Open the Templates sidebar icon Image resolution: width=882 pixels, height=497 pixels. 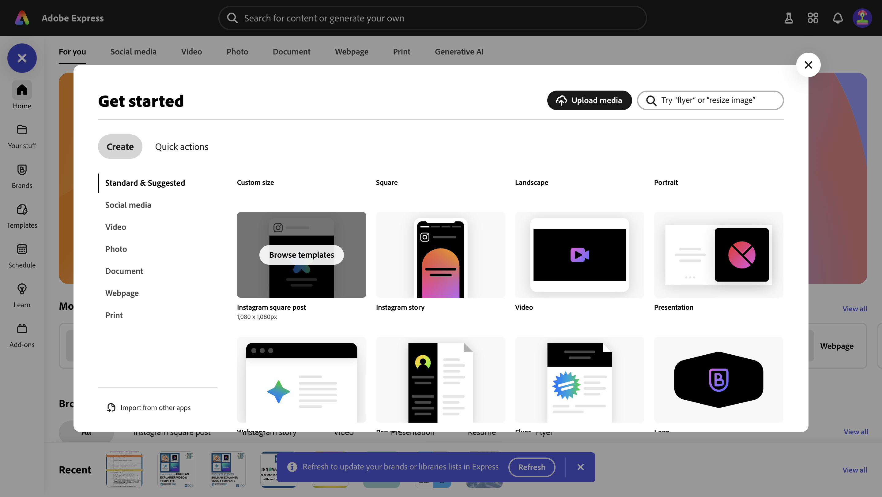point(22,210)
